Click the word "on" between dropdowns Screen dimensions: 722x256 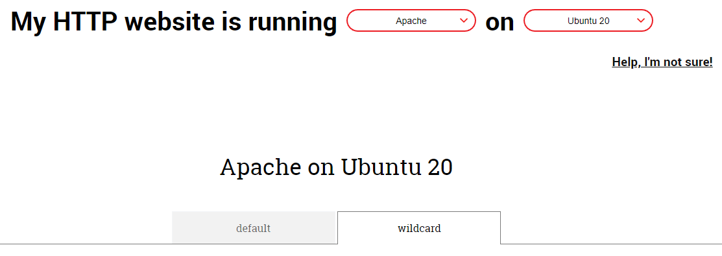tap(499, 23)
